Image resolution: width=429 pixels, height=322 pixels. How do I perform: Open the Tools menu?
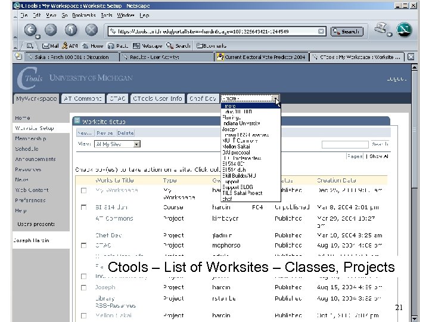[107, 16]
